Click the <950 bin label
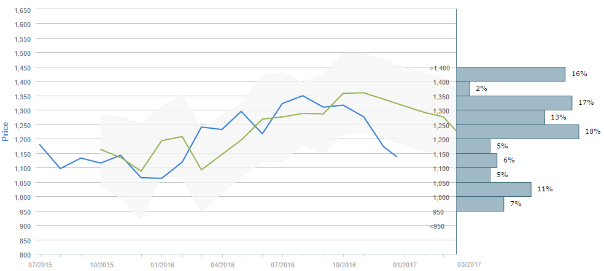The width and height of the screenshot is (604, 271). [x=437, y=226]
